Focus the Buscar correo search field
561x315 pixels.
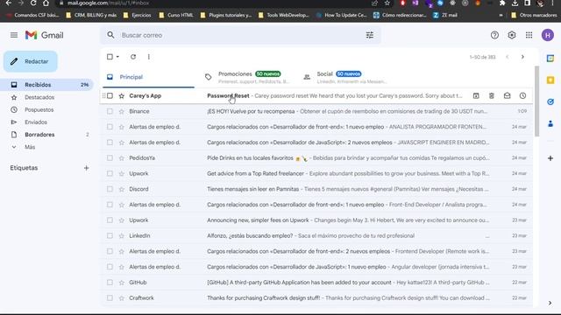(239, 35)
